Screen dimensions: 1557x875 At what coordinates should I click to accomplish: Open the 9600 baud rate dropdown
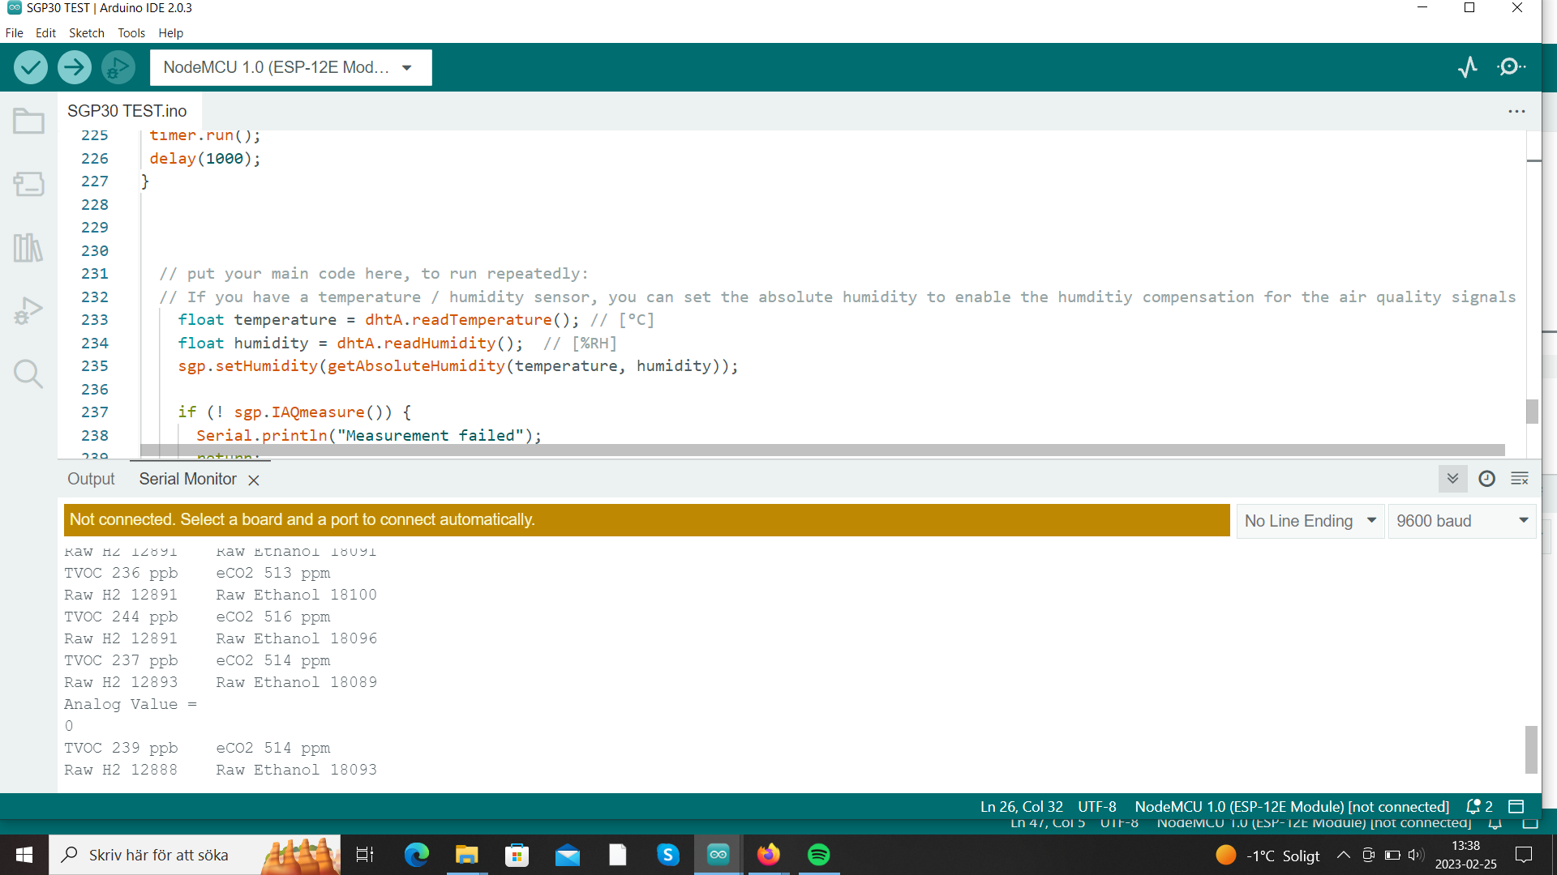click(1461, 521)
